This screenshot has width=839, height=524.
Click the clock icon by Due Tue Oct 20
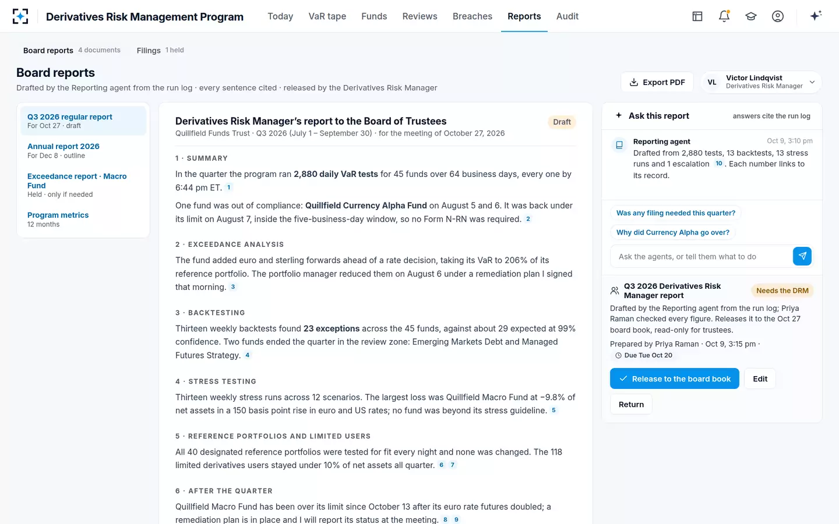[x=618, y=355]
